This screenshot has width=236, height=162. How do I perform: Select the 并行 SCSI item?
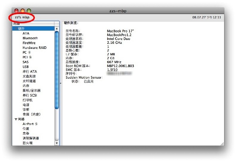[x=30, y=95]
